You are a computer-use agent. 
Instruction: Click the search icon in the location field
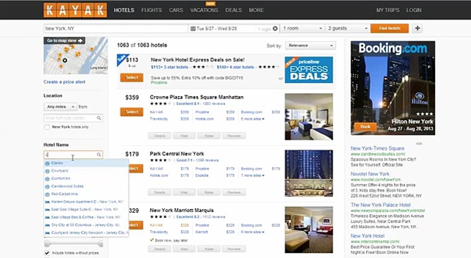tap(99, 118)
